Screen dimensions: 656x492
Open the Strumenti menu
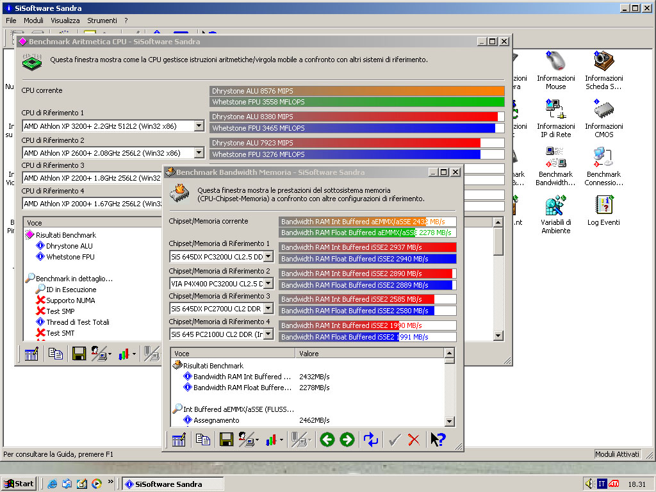pyautogui.click(x=102, y=20)
